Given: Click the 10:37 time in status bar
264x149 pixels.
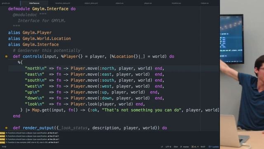Looking at the screenshot, I should pyautogui.click(x=203, y=147).
